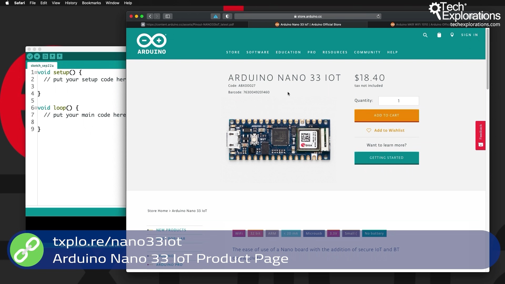Image resolution: width=505 pixels, height=284 pixels.
Task: Collapse the setup() function fold marker
Action: click(36, 73)
